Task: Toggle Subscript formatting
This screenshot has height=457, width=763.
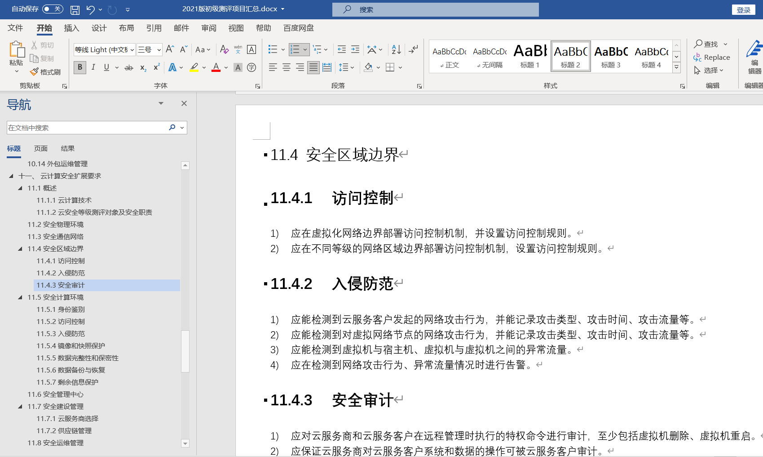Action: click(143, 67)
